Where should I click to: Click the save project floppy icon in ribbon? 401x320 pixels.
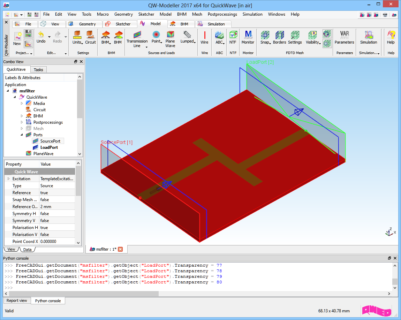28,33
